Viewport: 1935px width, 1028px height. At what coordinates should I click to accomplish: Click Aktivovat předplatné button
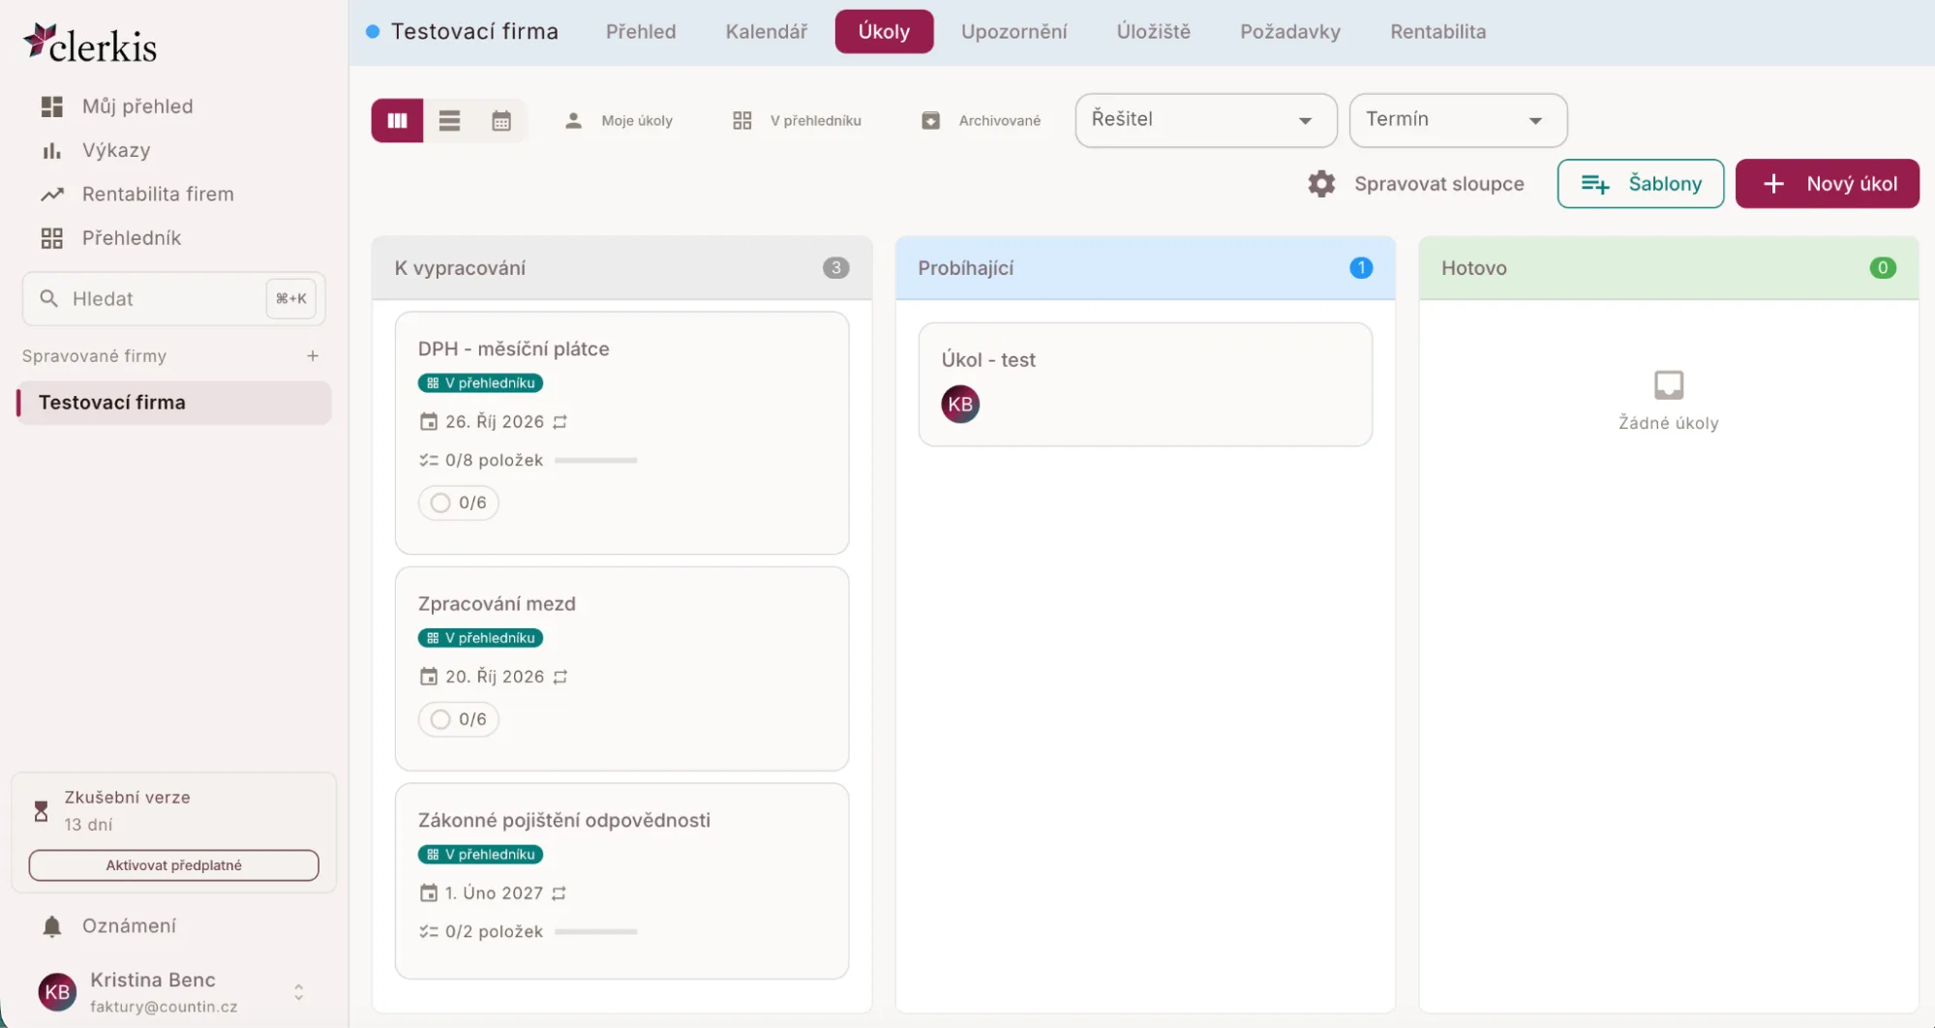pyautogui.click(x=174, y=865)
